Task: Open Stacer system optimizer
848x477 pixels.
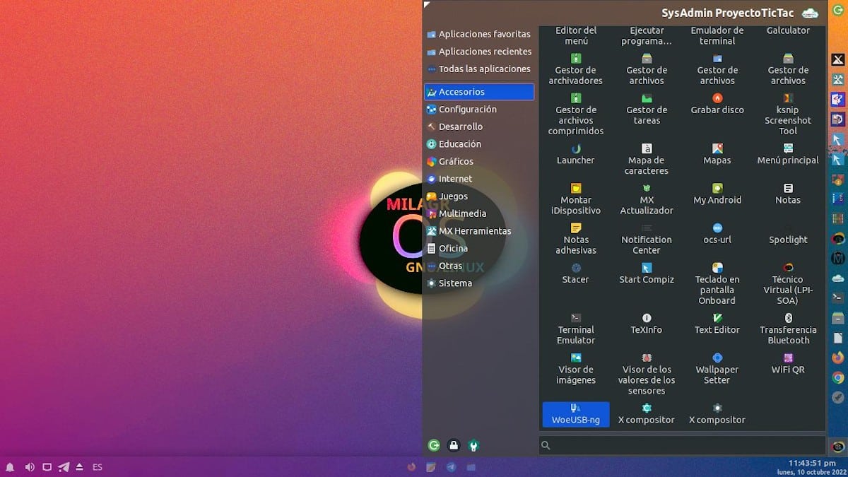Action: click(x=575, y=273)
